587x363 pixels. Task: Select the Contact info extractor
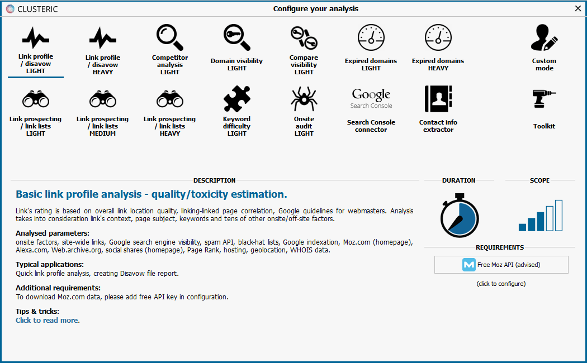[438, 109]
